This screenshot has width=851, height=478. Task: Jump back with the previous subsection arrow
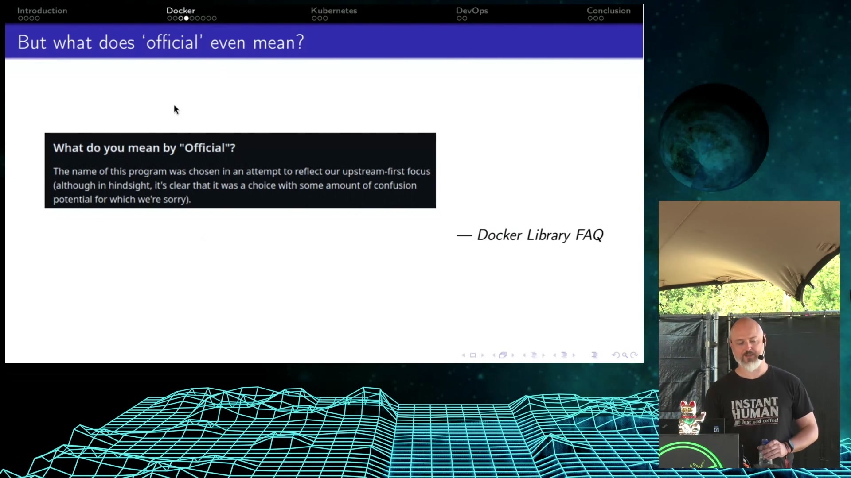coord(524,355)
